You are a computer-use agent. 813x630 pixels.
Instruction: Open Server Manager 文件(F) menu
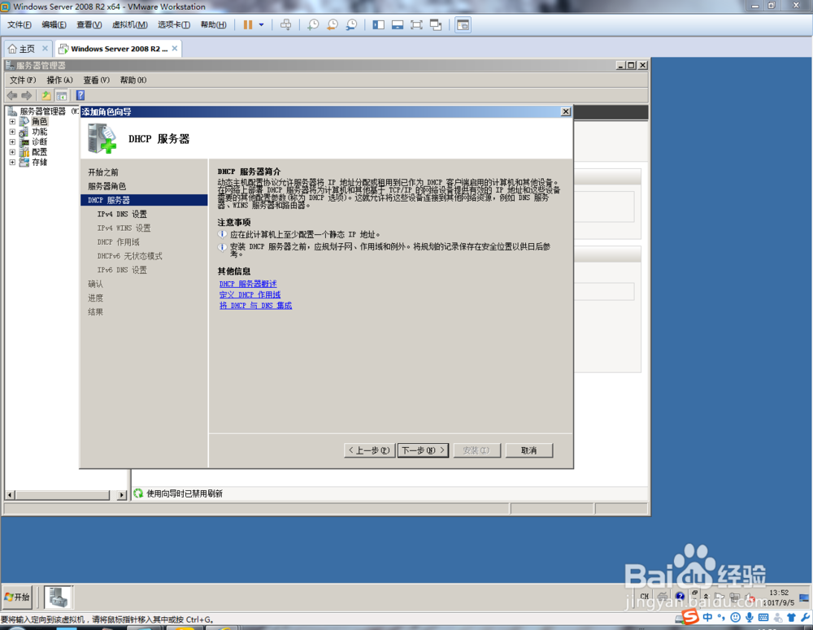pos(23,80)
